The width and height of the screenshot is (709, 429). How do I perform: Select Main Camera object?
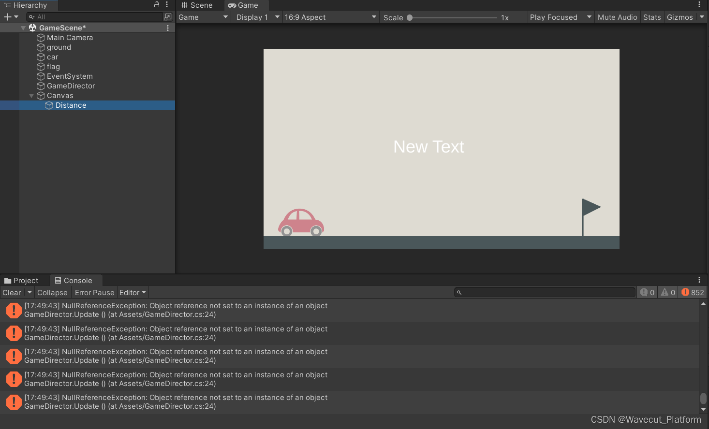pos(70,38)
